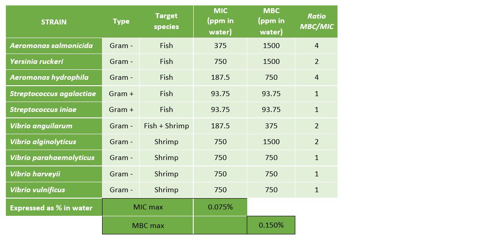The height and width of the screenshot is (243, 499).
Task: Click the Vibrio anguilarum strain cell
Action: pyautogui.click(x=41, y=126)
